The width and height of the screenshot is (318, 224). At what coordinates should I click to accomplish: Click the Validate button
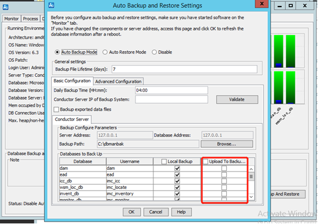[237, 99]
